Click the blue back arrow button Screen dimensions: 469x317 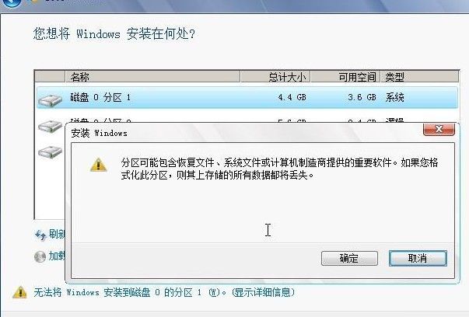10,3
